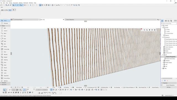
Task: Open the File menu
Action: (x=1, y=3)
